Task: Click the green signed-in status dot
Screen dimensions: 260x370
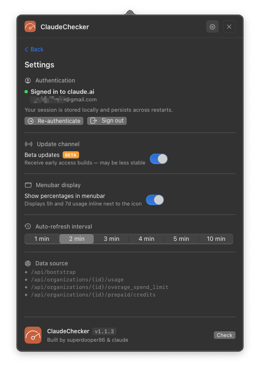Action: 26,91
